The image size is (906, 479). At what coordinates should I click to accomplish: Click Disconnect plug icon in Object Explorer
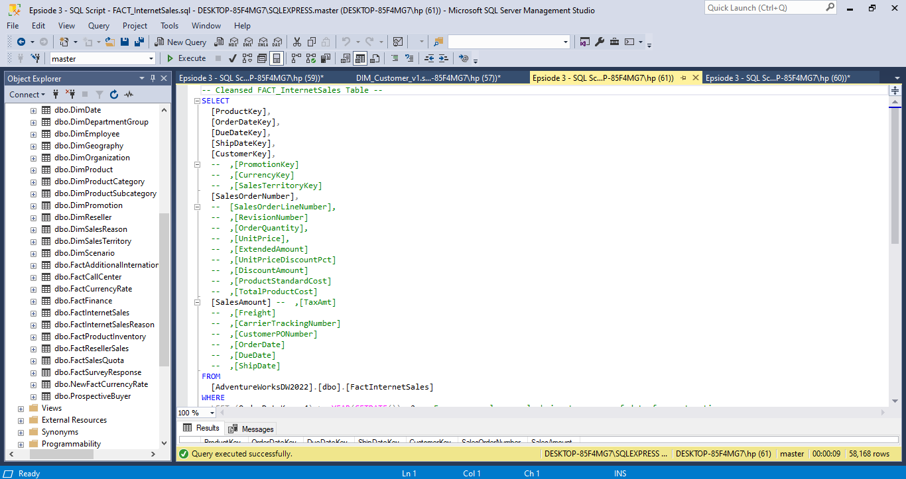[70, 95]
